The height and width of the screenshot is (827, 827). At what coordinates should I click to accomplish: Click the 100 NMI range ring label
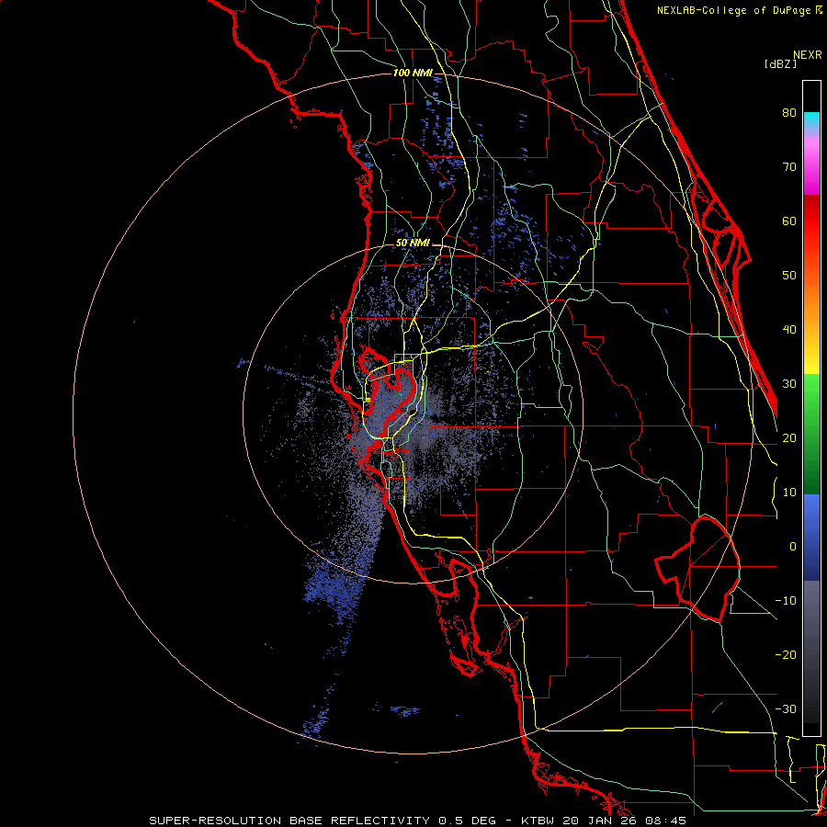pyautogui.click(x=413, y=73)
